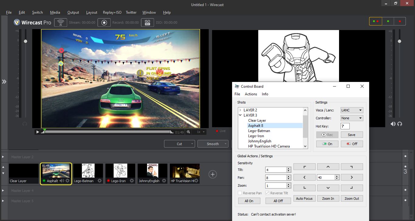Expand Master Layer 4 row

(3, 191)
